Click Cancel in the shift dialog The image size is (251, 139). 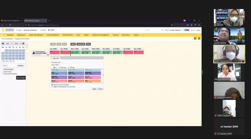(100, 89)
